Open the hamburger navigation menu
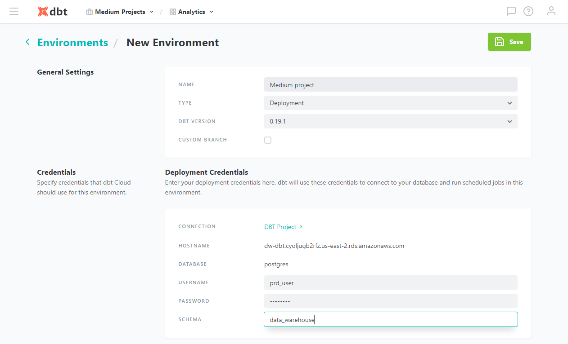 (14, 12)
